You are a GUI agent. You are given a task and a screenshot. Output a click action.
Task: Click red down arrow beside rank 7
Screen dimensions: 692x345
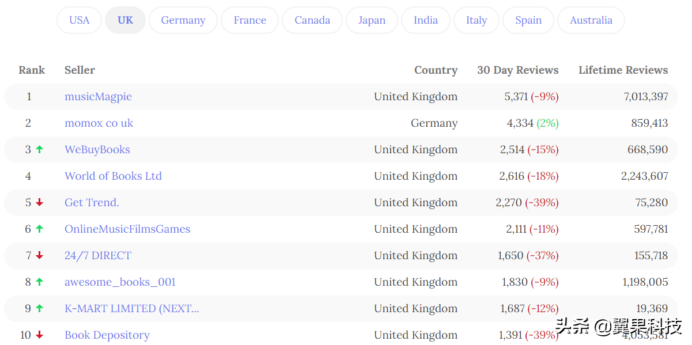click(39, 255)
